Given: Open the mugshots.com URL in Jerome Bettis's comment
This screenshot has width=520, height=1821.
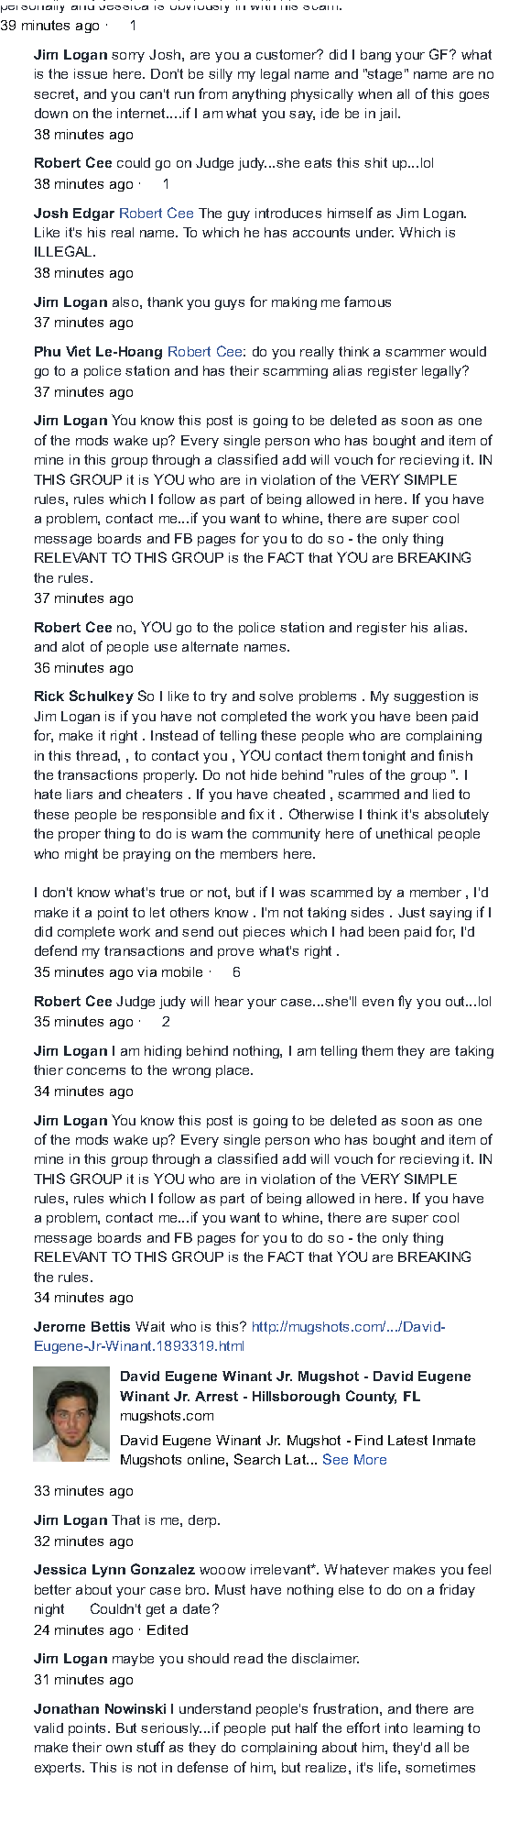Looking at the screenshot, I should click(x=239, y=1336).
